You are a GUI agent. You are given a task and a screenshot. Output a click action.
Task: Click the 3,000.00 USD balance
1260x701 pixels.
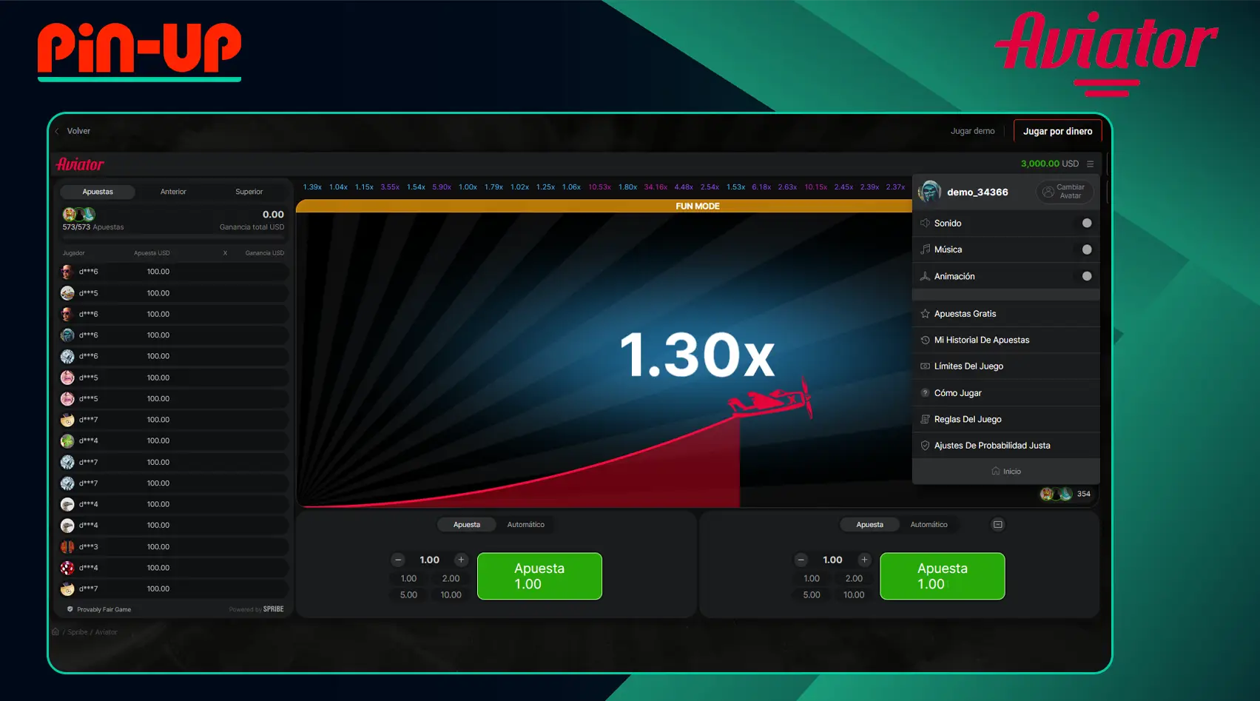[x=1049, y=164]
